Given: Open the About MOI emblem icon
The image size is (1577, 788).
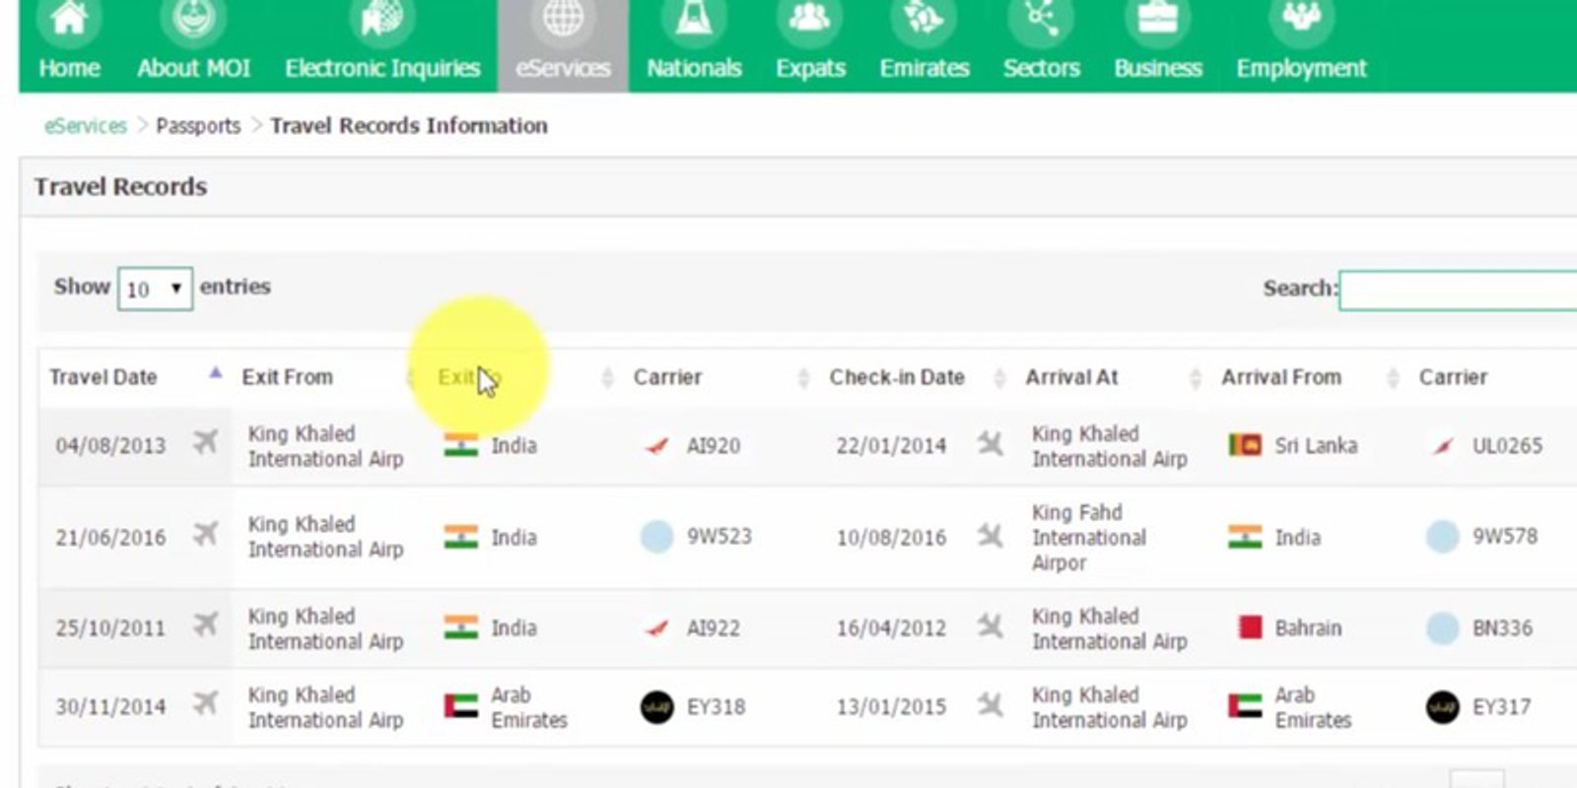Looking at the screenshot, I should pyautogui.click(x=193, y=20).
